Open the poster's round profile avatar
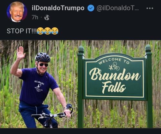This screenshot has height=134, width=161. point(17,12)
